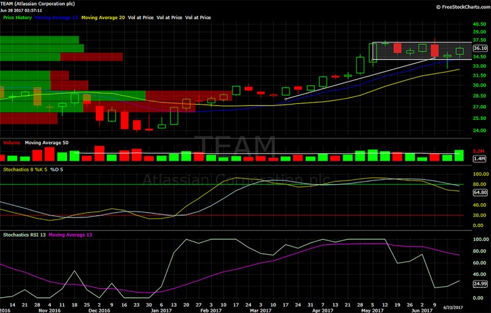
Task: Click the Apr 2017 month label
Action: pyautogui.click(x=322, y=310)
